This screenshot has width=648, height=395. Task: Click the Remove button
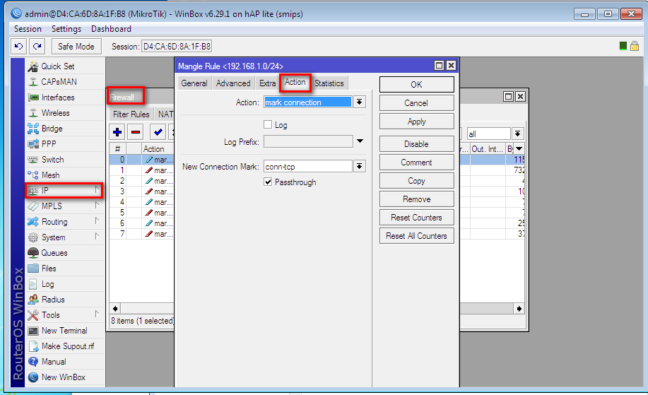coord(417,199)
